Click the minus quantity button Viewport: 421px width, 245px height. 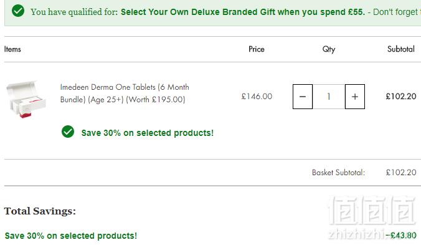[x=303, y=97]
